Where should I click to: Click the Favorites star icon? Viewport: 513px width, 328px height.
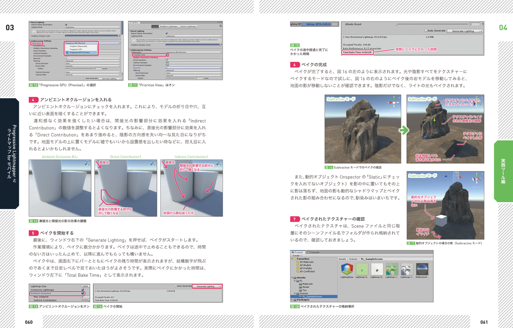click(x=295, y=259)
